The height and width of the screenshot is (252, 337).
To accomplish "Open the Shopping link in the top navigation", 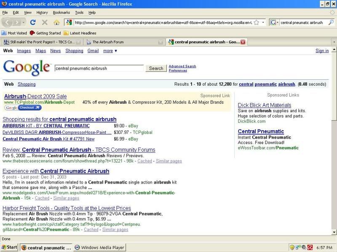I will pyautogui.click(x=74, y=51).
